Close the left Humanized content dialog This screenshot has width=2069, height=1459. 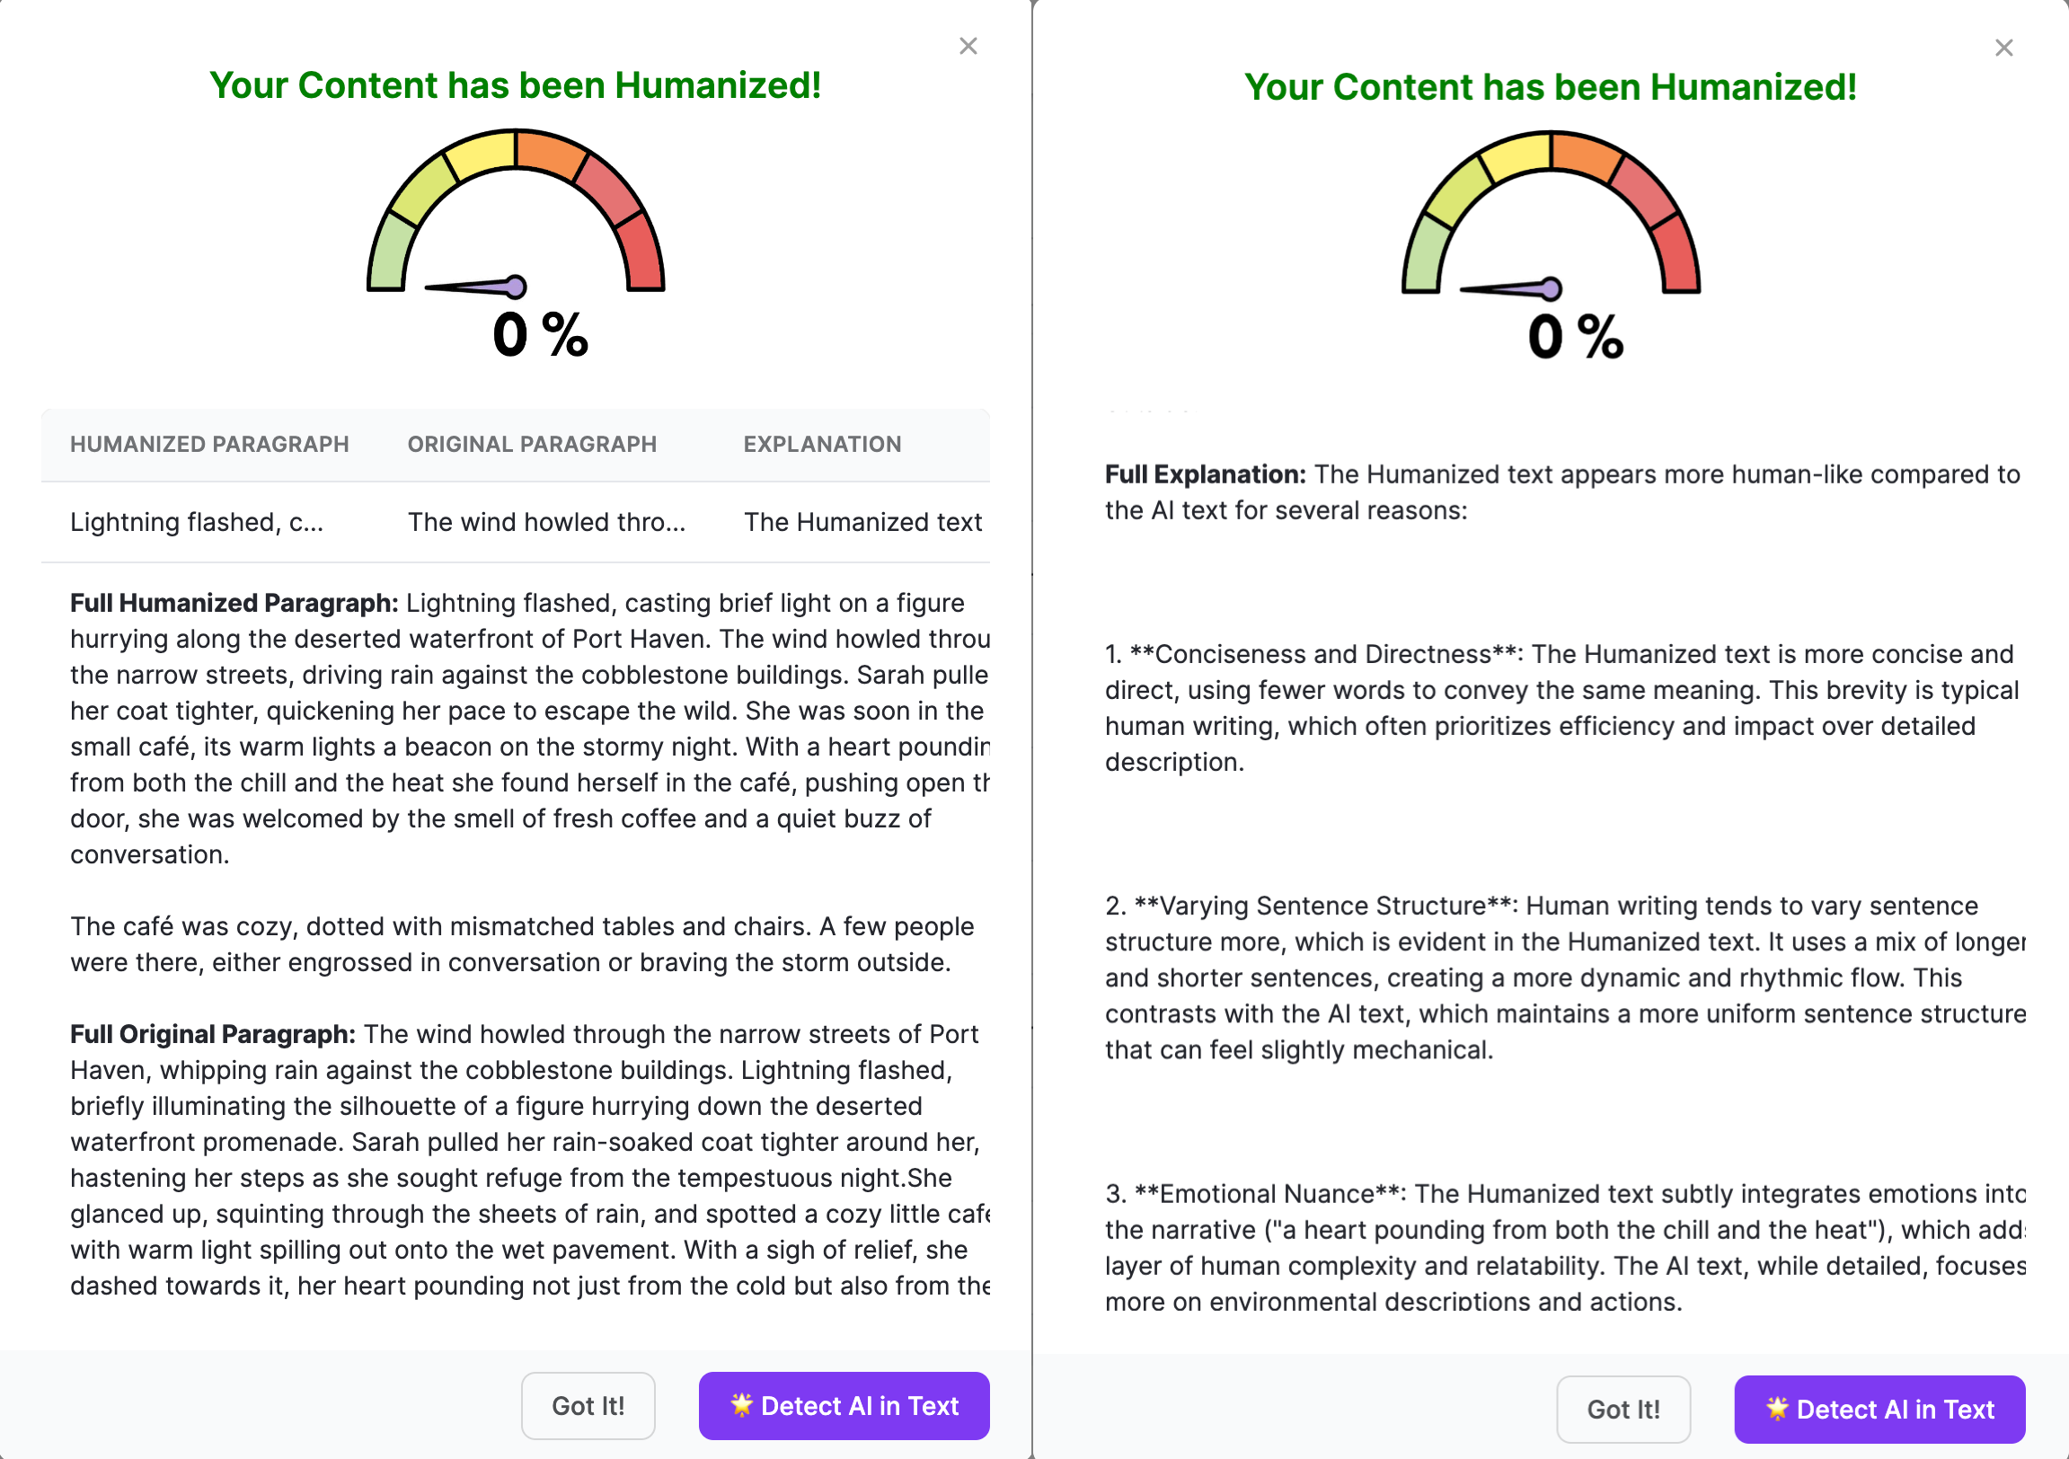click(968, 46)
